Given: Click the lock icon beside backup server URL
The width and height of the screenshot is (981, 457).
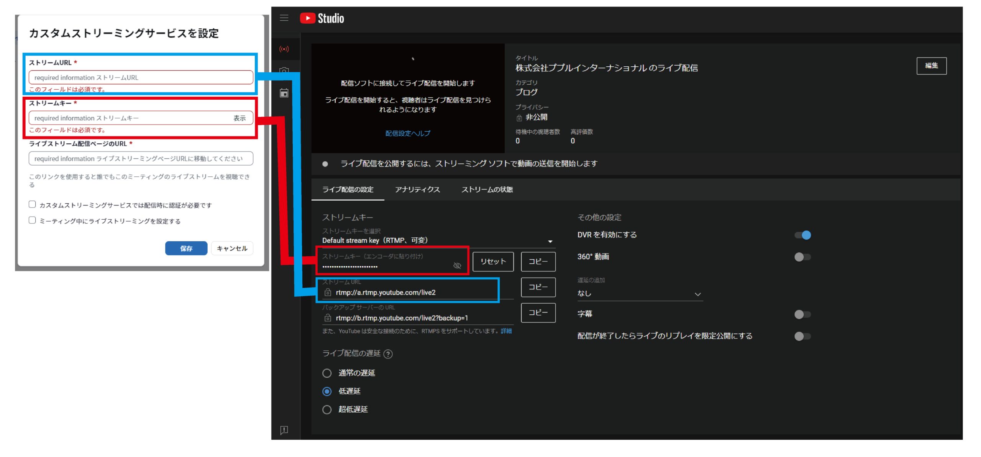Looking at the screenshot, I should (x=328, y=318).
